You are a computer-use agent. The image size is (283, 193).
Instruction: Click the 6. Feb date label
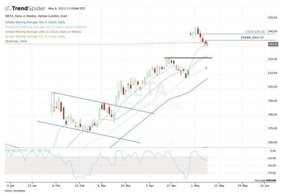pyautogui.click(x=56, y=186)
